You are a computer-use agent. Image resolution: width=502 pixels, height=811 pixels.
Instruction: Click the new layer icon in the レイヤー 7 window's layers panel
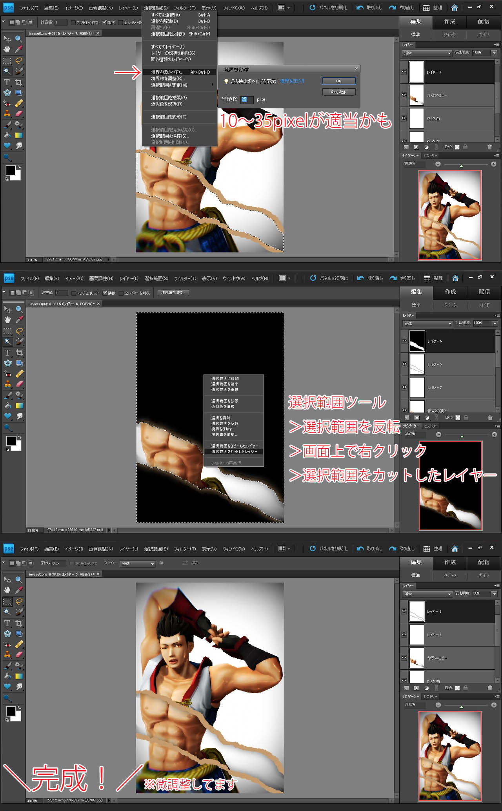[x=406, y=147]
